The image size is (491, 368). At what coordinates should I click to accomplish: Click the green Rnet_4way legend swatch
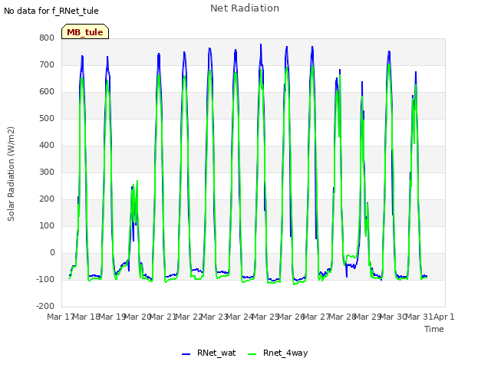[x=252, y=353]
